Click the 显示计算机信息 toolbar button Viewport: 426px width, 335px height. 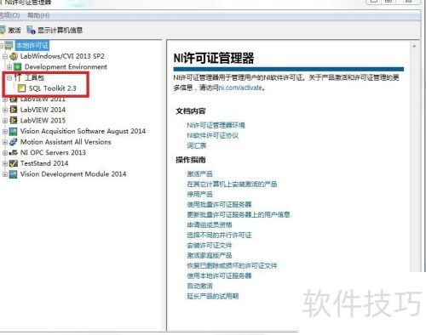55,30
